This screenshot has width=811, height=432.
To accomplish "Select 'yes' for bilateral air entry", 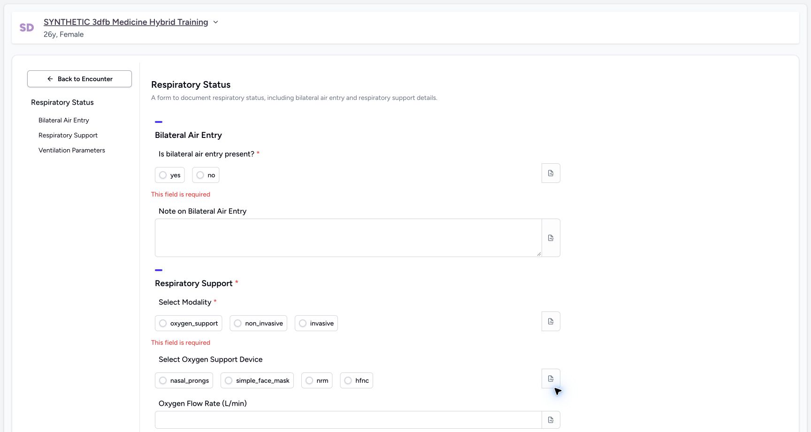I will [169, 175].
